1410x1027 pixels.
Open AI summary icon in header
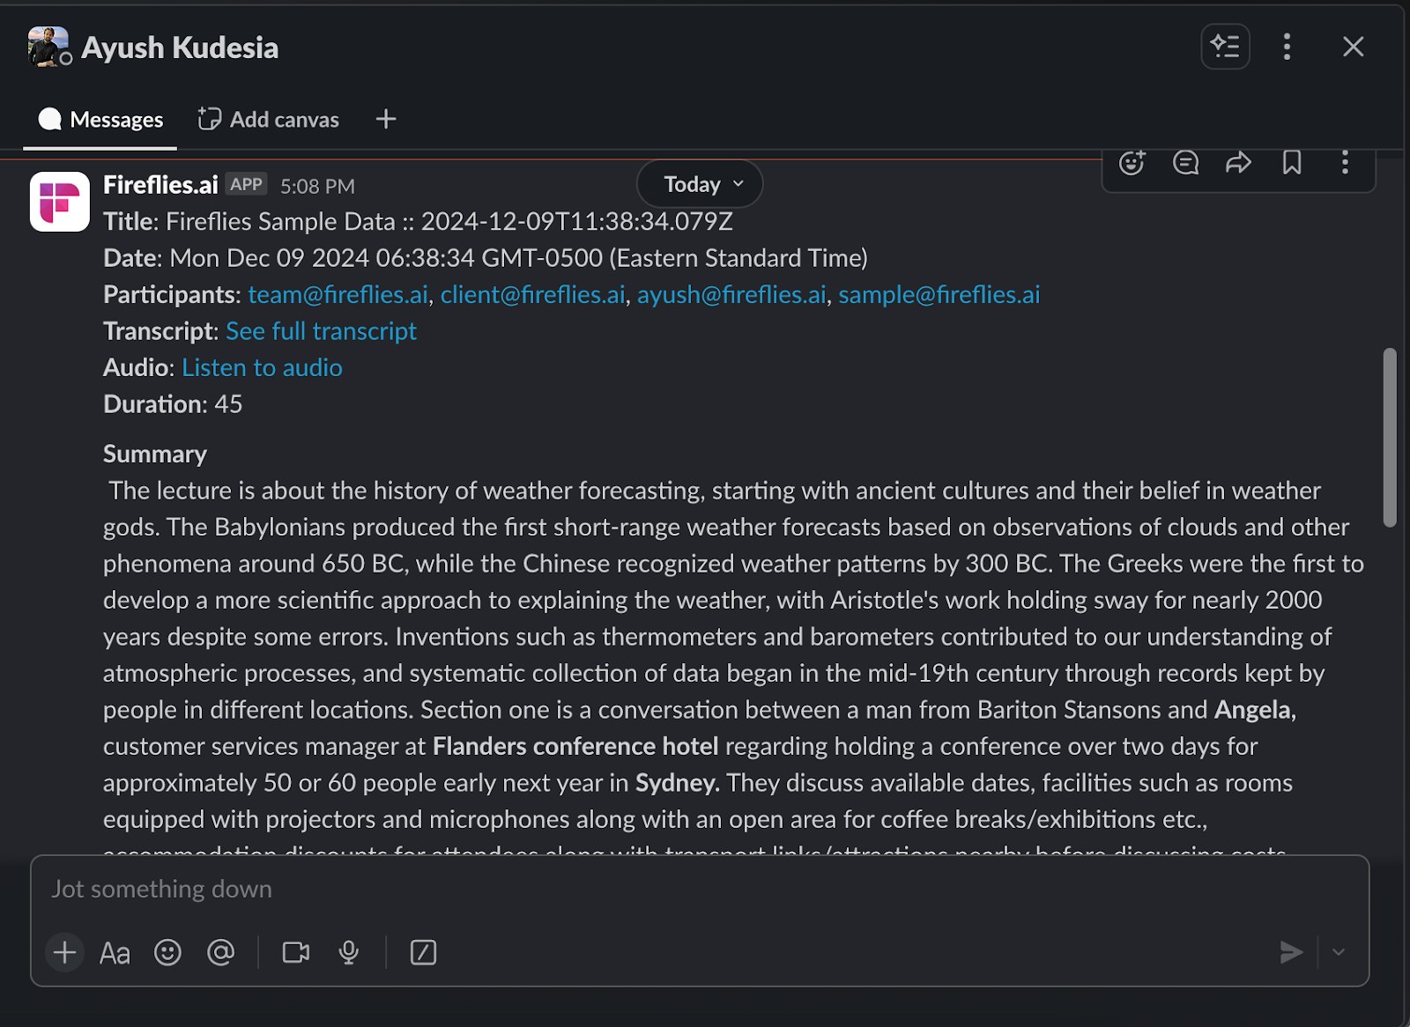[1225, 47]
